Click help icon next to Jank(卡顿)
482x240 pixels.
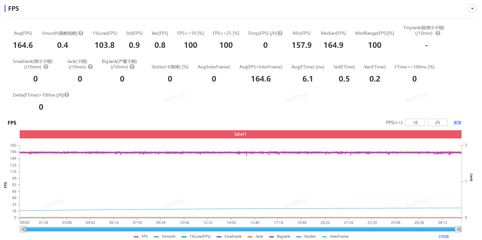click(x=90, y=67)
